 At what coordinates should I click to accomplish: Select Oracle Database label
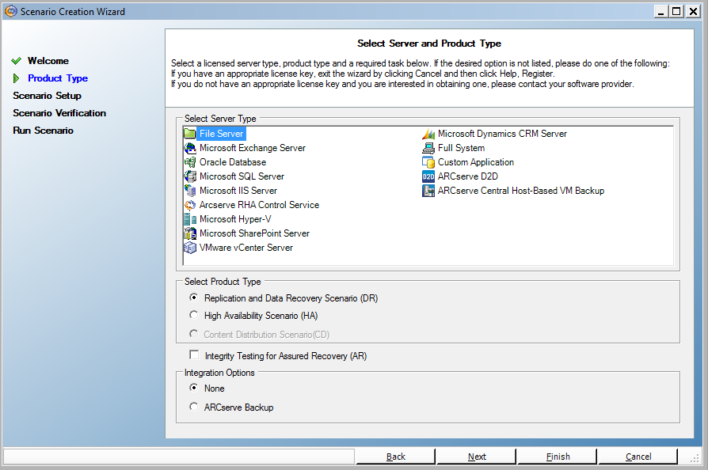233,162
